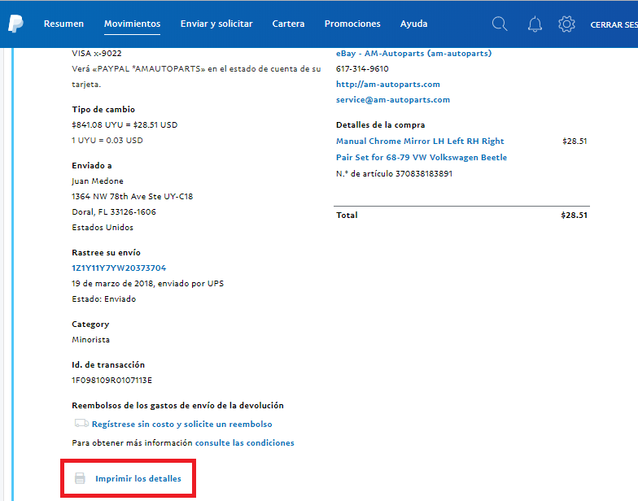Email service@am-autoparts.com link
The width and height of the screenshot is (638, 501).
click(392, 99)
